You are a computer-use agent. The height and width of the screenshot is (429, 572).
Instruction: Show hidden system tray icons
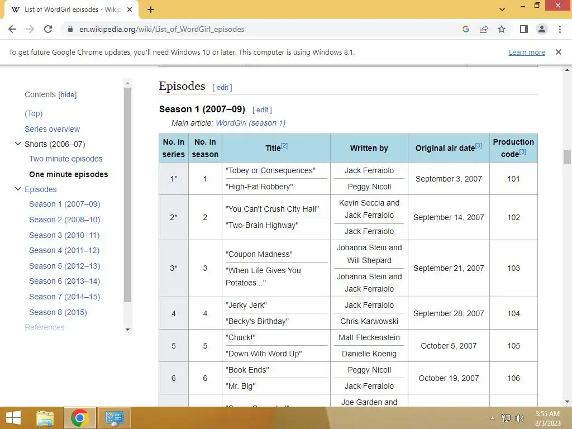[x=492, y=418]
